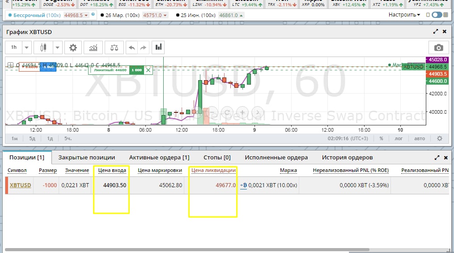Switch to Позиции [1] tab
Viewport: 454px width, 253px height.
tap(27, 157)
